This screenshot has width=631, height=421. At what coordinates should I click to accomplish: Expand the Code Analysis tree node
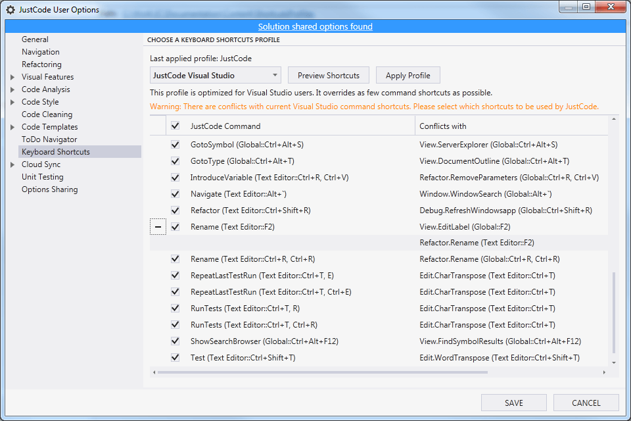12,89
